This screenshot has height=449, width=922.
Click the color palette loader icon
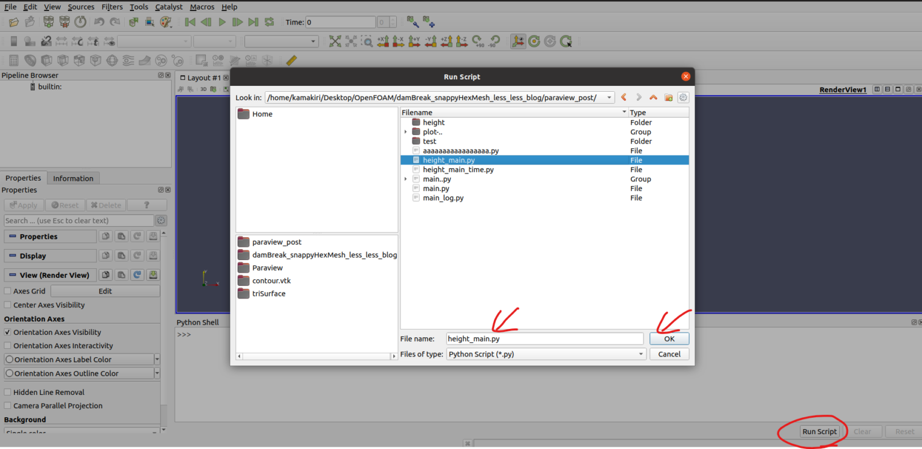tap(165, 22)
